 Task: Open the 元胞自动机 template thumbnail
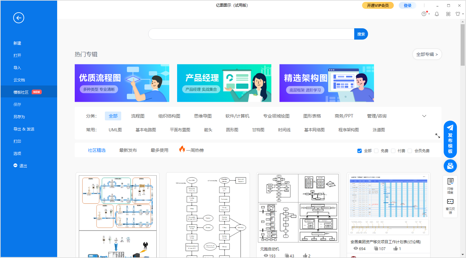[x=298, y=208]
